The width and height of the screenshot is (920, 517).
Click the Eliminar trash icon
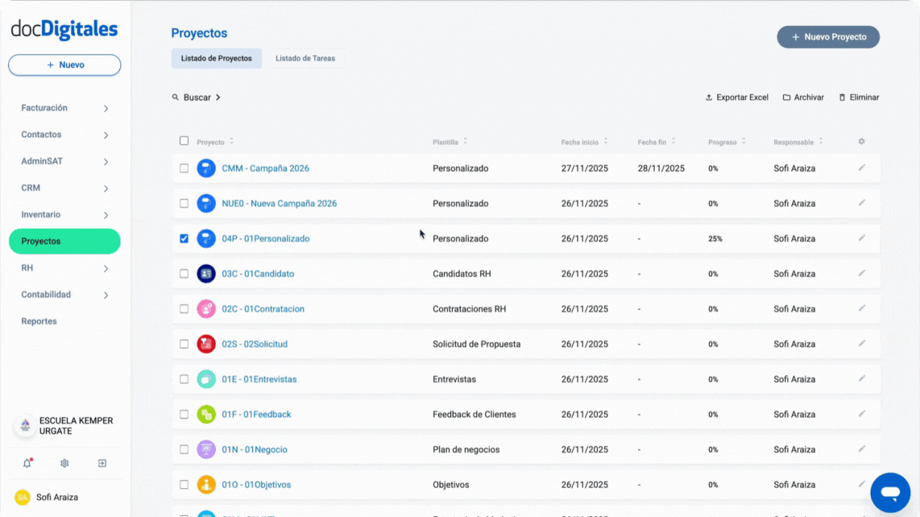pyautogui.click(x=843, y=97)
